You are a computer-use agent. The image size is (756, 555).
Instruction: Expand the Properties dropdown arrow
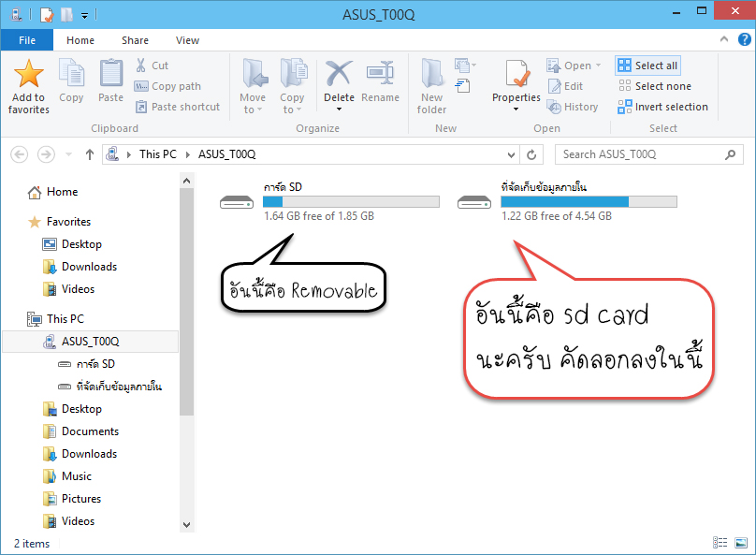pyautogui.click(x=516, y=109)
